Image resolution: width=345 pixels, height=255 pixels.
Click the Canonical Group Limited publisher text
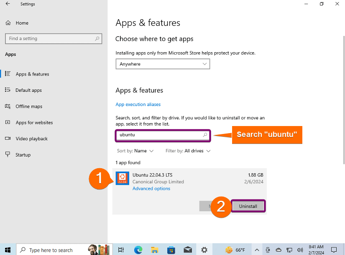[158, 182]
